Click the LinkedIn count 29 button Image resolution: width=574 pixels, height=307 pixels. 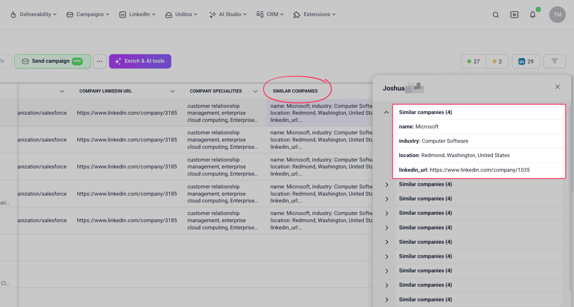click(526, 61)
